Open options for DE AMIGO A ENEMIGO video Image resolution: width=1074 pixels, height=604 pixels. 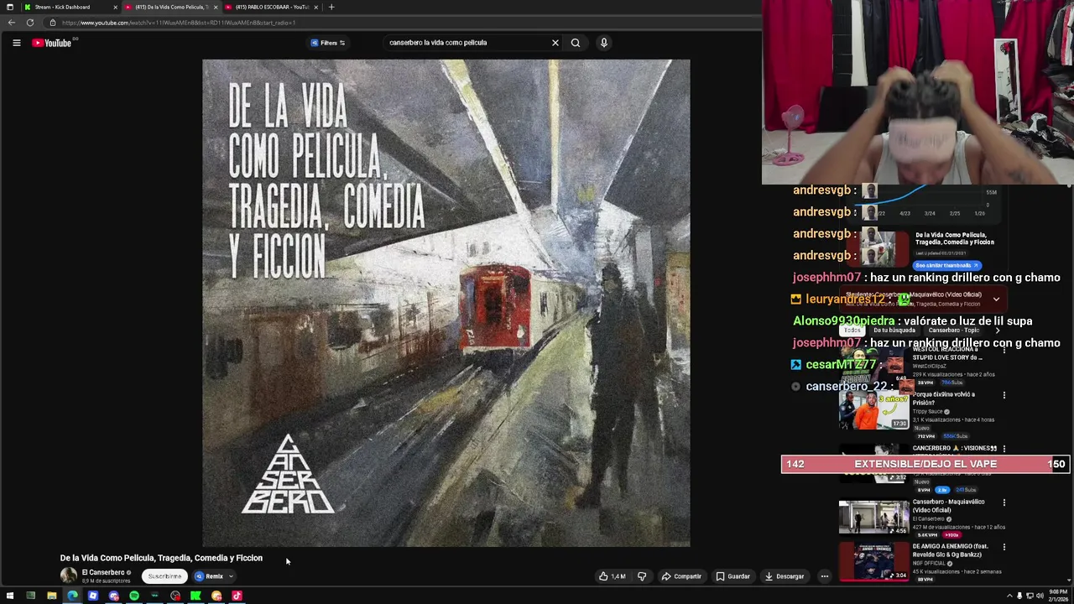(1004, 547)
